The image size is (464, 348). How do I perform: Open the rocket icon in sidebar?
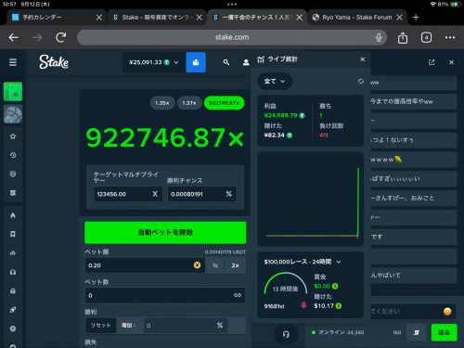coord(13,310)
